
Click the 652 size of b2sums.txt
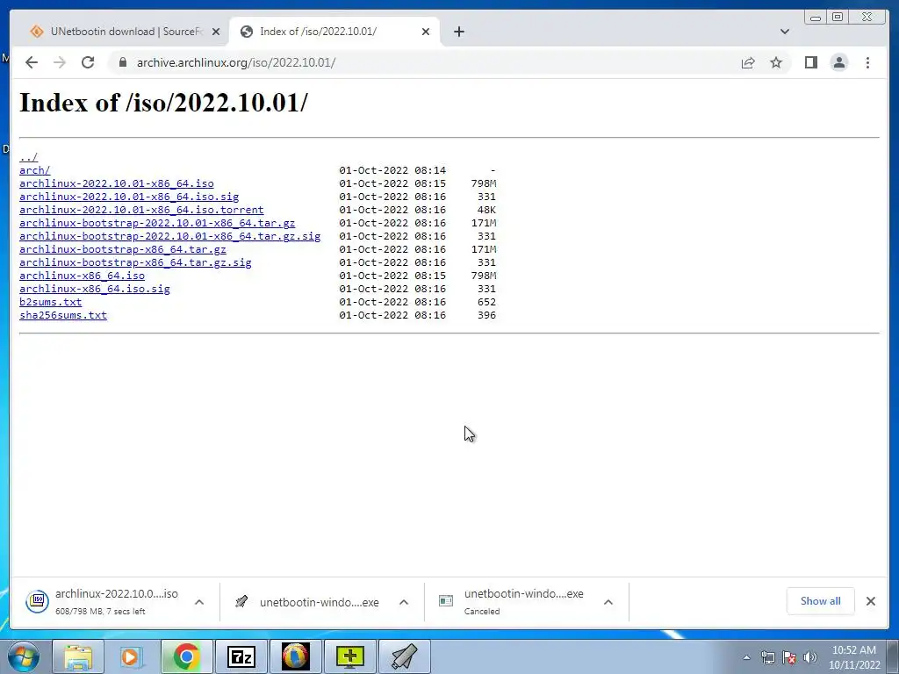(486, 302)
